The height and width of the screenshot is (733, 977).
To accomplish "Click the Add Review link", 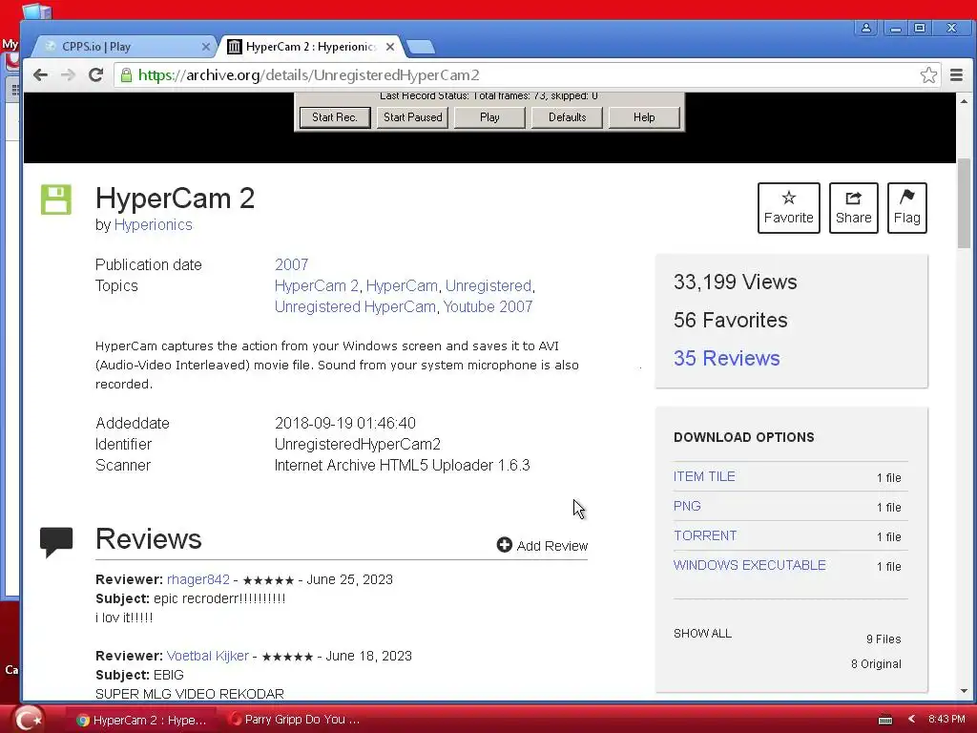I will 552,546.
